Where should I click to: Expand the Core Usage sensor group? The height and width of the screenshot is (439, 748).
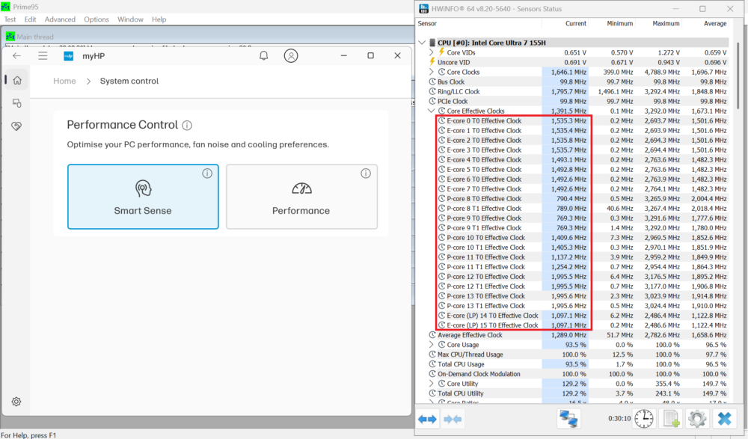tap(432, 345)
